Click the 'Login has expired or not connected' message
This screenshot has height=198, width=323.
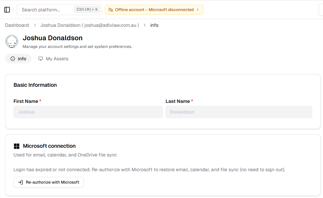click(x=149, y=170)
